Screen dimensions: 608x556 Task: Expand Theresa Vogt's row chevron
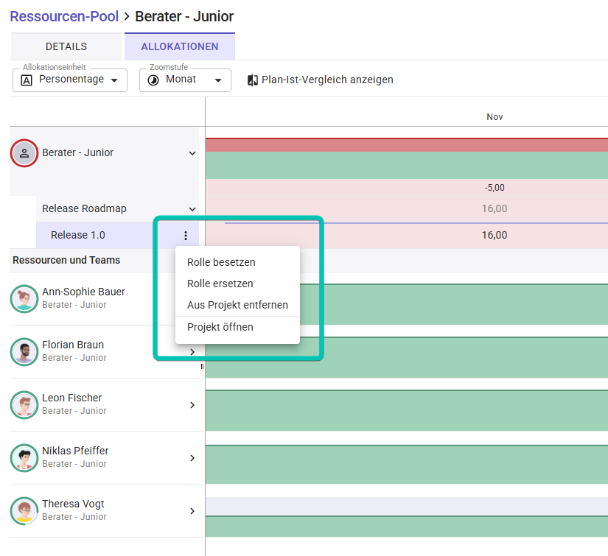pos(192,511)
